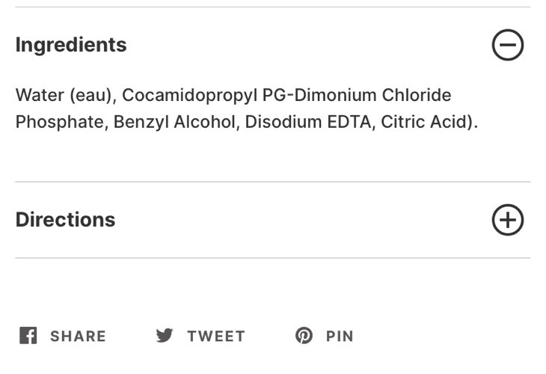Click the word "Alcohol" in the ingredients list
Viewport: 546px width, 374px height.
pyautogui.click(x=203, y=122)
